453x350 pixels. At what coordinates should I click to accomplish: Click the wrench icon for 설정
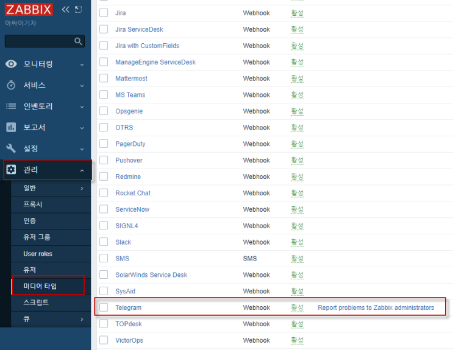11,149
